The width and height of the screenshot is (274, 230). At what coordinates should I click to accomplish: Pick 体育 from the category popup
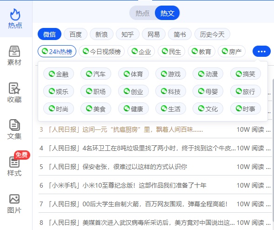coord(134,74)
